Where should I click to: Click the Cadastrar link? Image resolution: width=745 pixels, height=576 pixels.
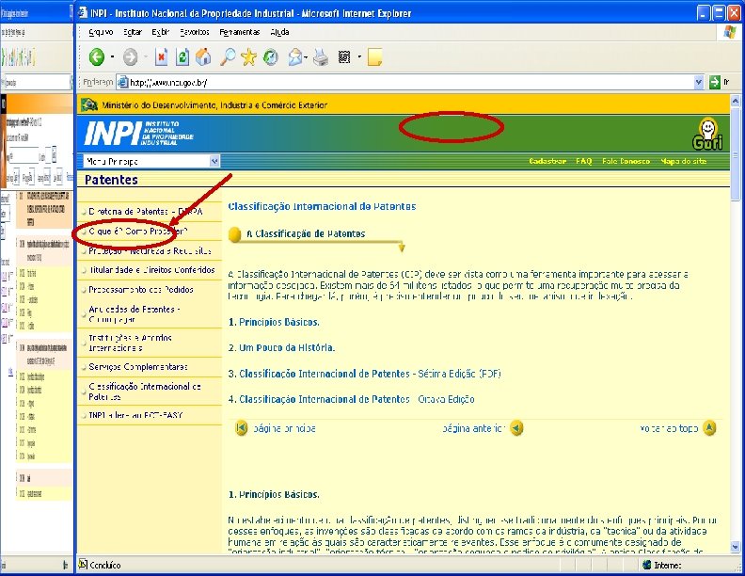point(547,161)
